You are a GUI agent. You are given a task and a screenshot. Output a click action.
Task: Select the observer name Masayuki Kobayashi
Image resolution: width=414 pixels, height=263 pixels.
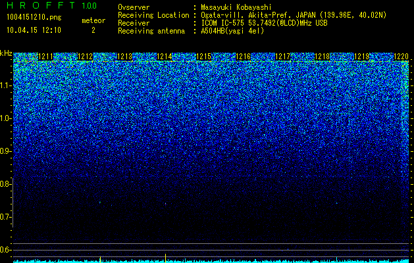pyautogui.click(x=236, y=7)
